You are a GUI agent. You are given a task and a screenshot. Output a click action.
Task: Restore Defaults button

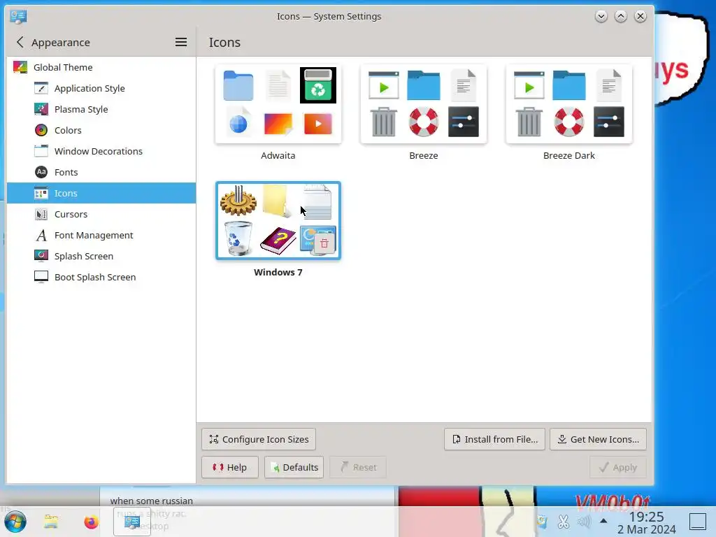[x=294, y=467]
